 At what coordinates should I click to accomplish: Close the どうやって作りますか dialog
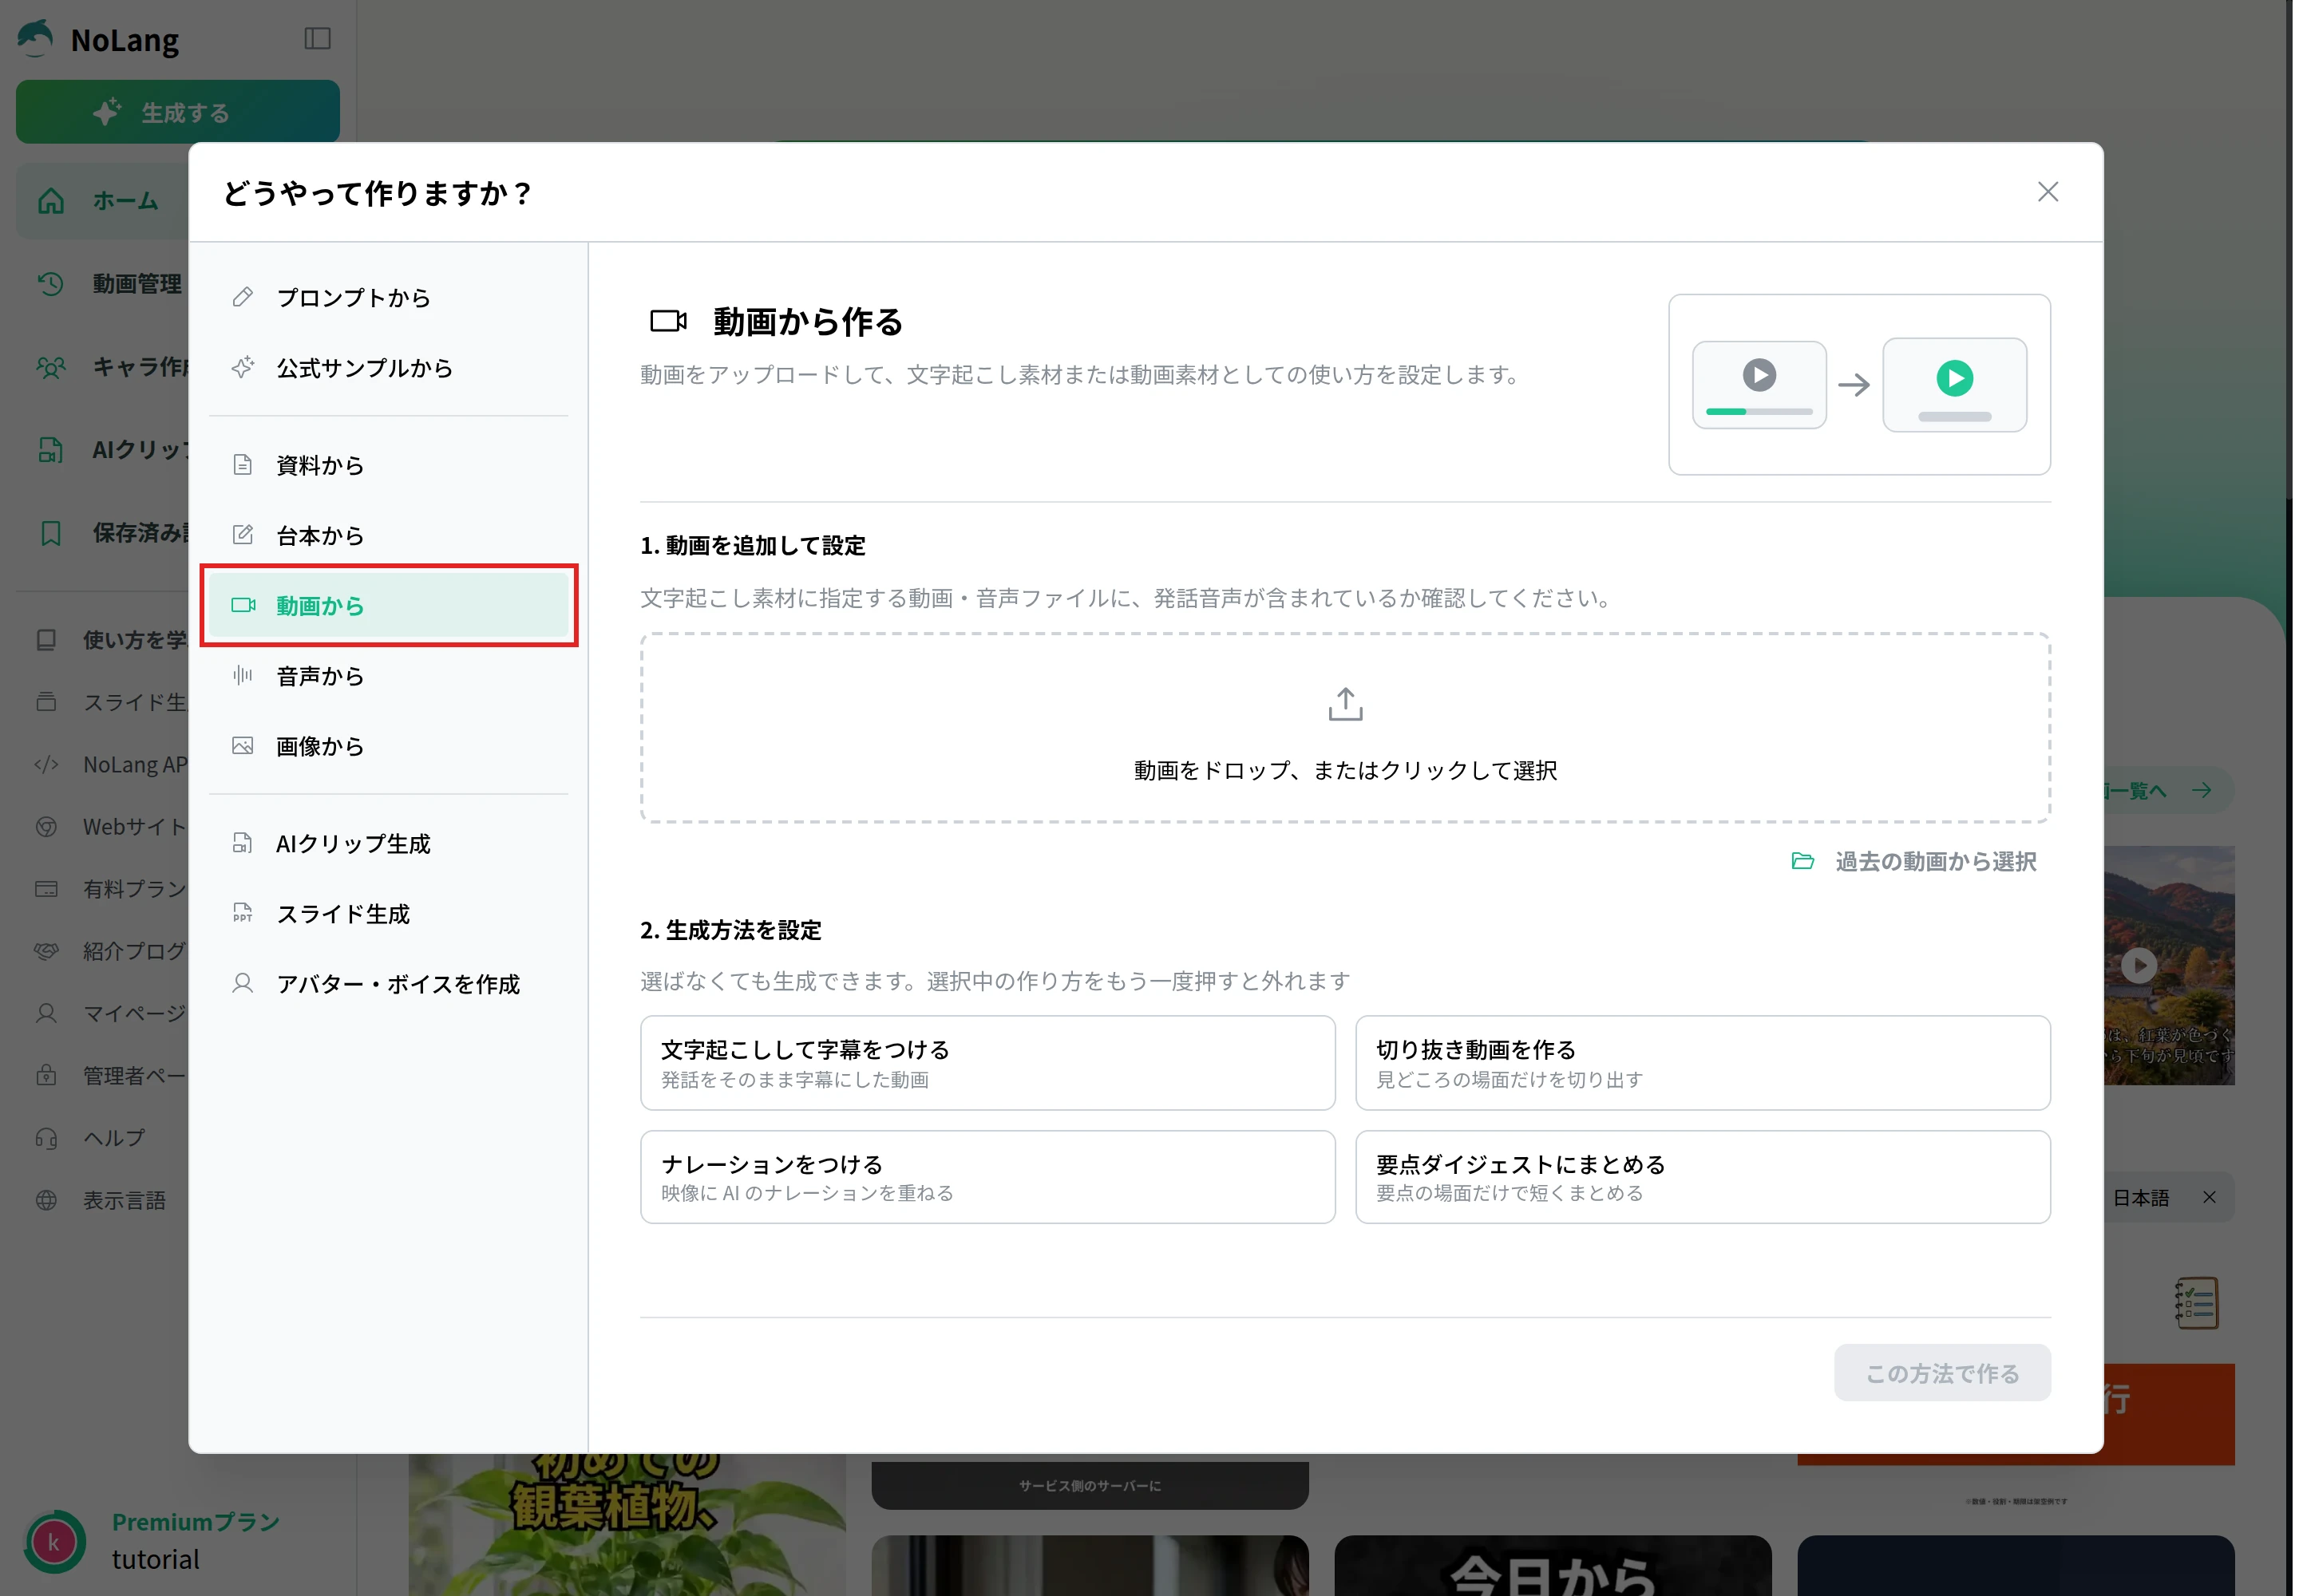pyautogui.click(x=2047, y=192)
